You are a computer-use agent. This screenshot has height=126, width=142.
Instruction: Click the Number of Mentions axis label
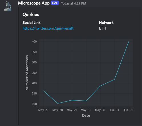(27, 73)
